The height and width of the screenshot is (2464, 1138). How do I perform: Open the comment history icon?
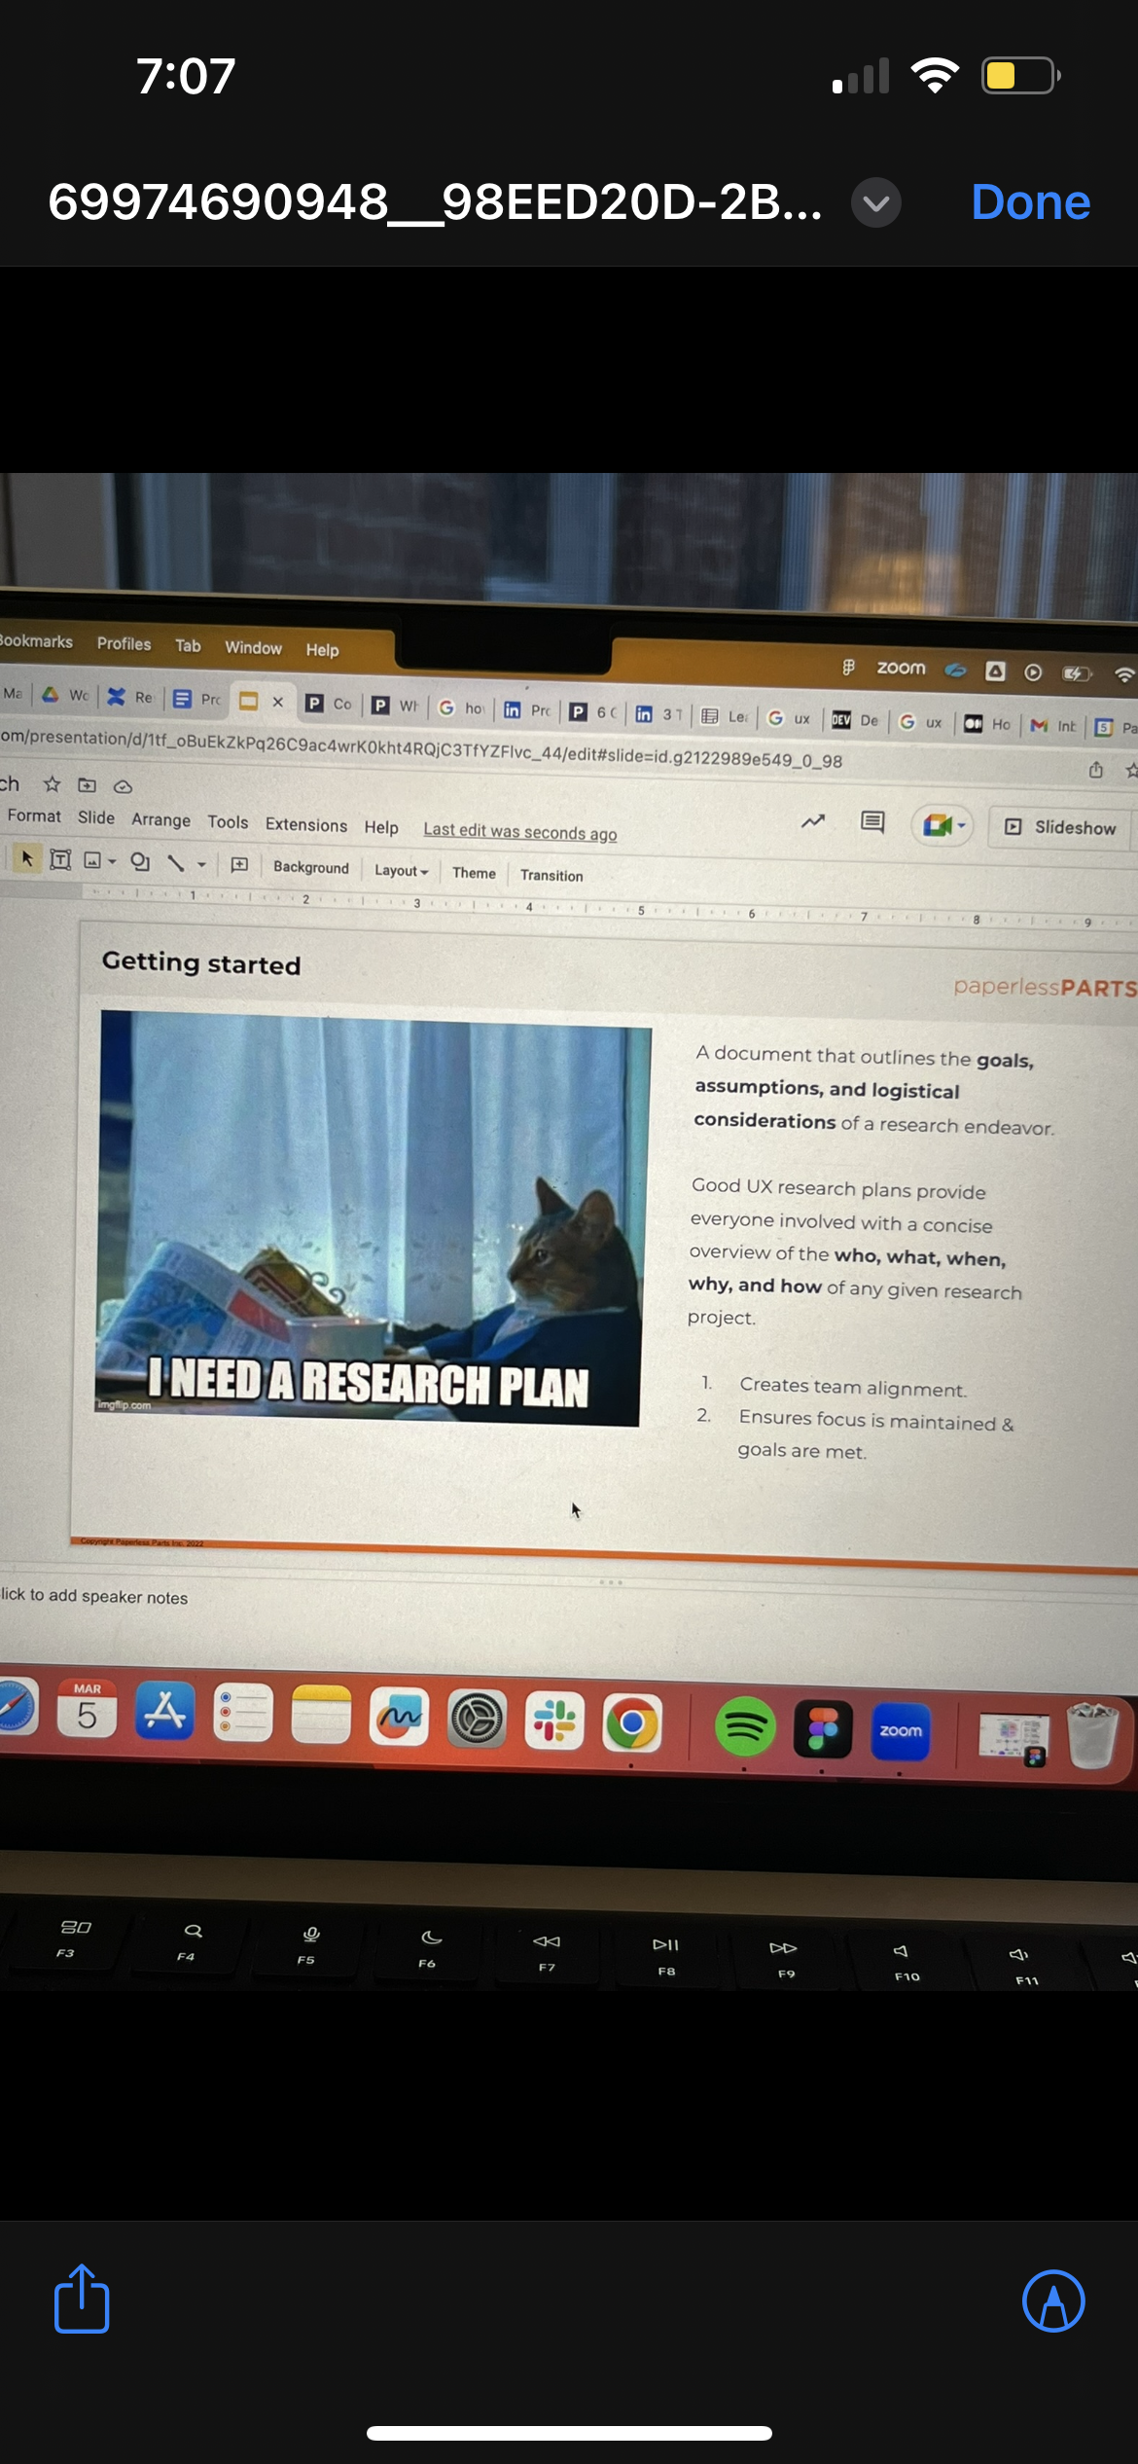click(x=872, y=822)
